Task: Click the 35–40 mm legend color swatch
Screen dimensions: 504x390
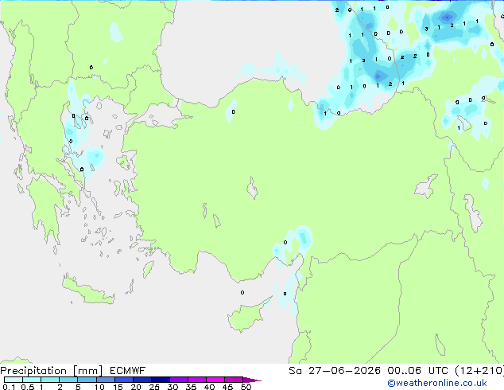Action: [197, 380]
